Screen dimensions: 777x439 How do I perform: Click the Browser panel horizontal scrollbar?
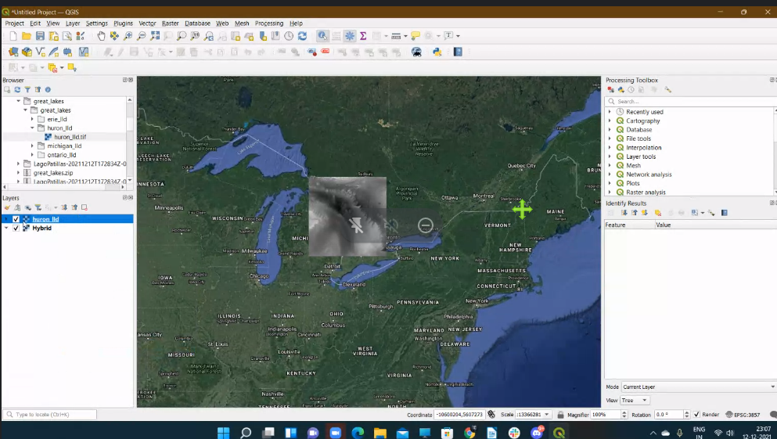64,187
